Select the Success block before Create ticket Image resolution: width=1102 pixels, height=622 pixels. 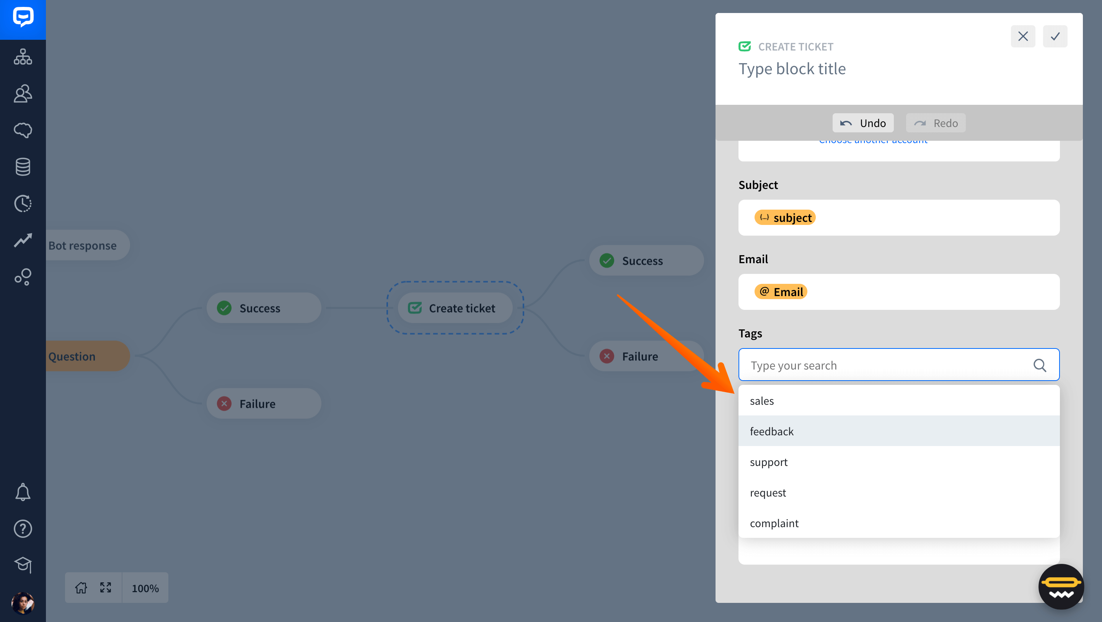tap(264, 308)
